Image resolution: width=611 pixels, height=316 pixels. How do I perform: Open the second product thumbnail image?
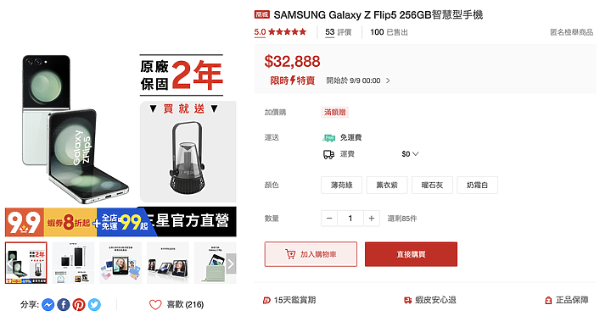[x=73, y=263]
